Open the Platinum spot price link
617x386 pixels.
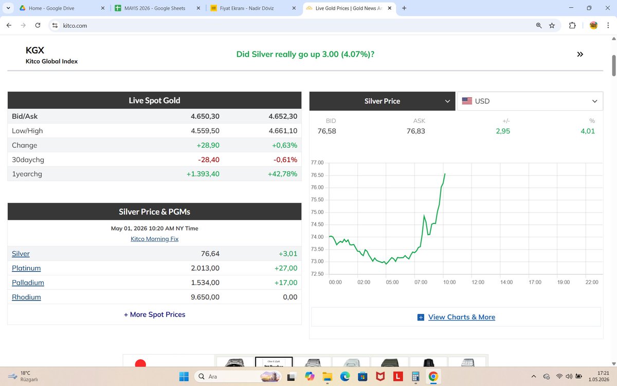tap(26, 268)
